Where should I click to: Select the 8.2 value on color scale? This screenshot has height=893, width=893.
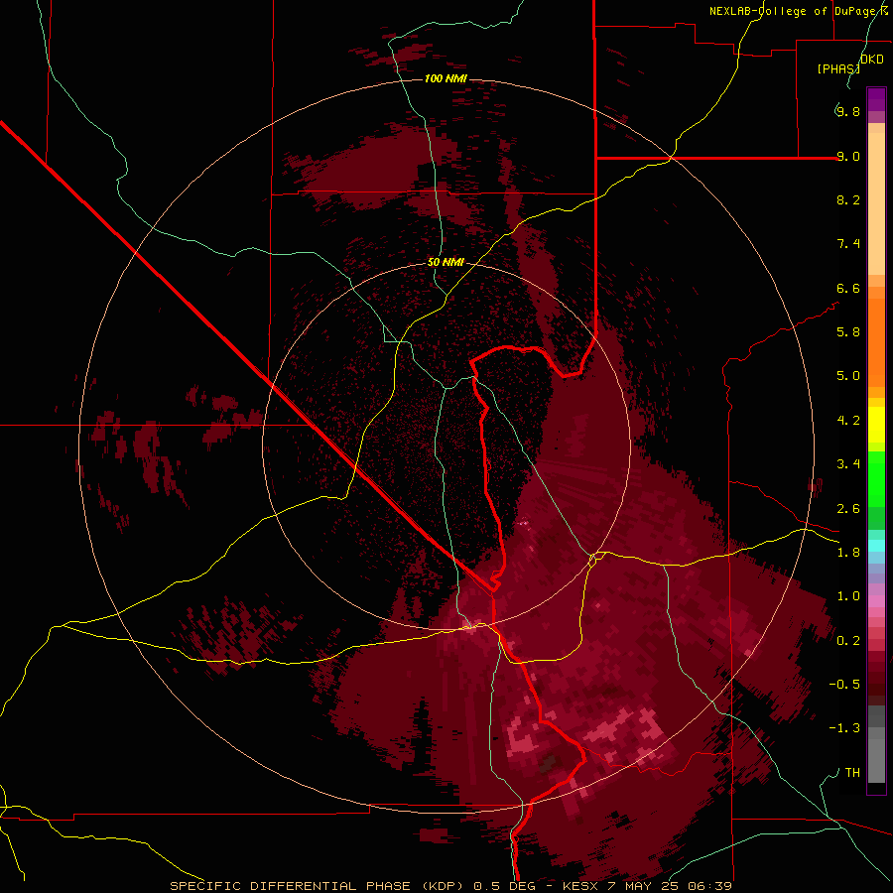[848, 199]
